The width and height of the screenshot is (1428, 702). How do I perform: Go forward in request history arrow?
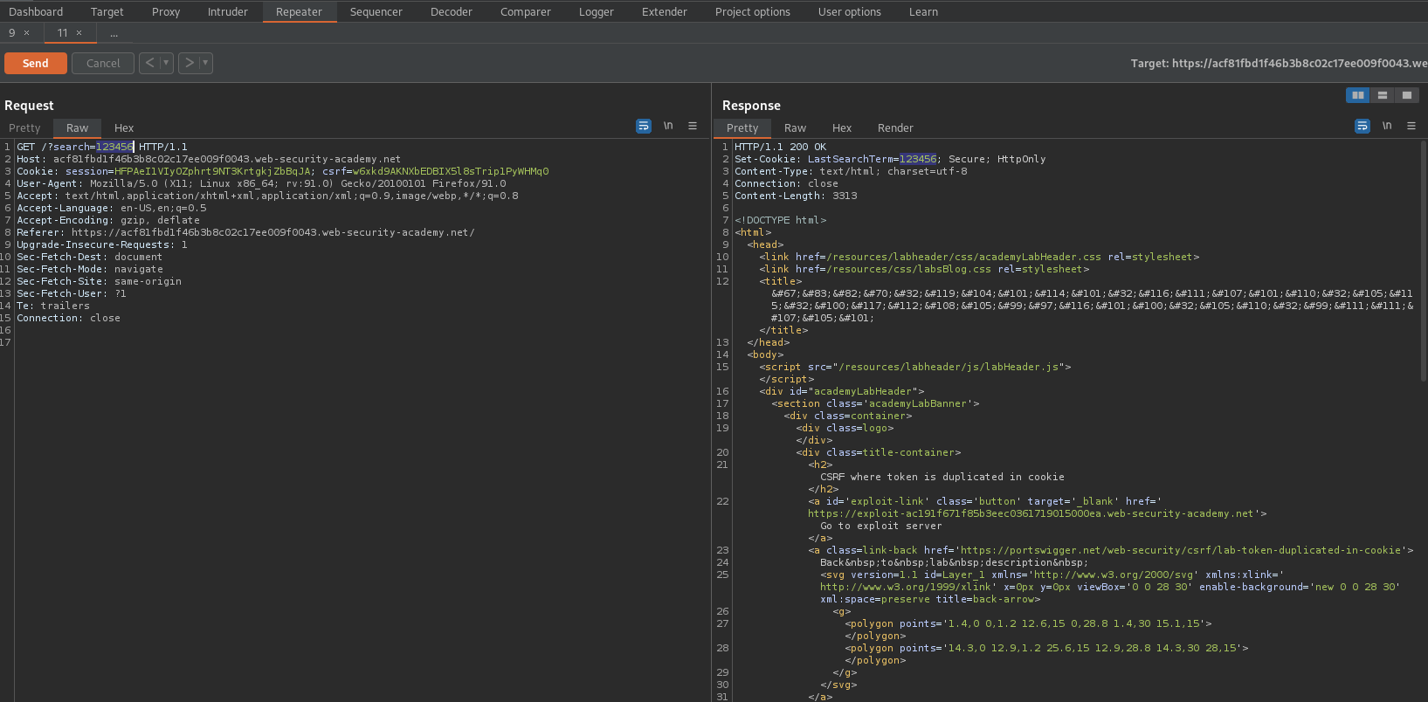tap(189, 63)
